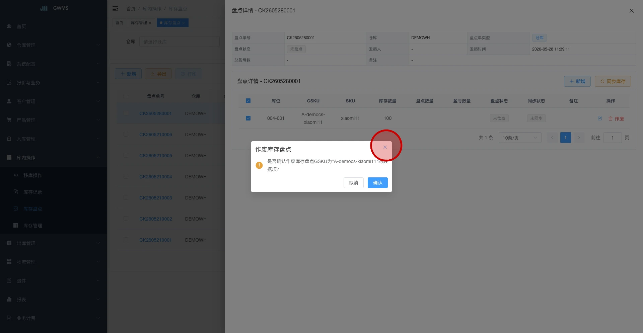
Task: Open stocktake link CK2605210006
Action: pos(156,135)
